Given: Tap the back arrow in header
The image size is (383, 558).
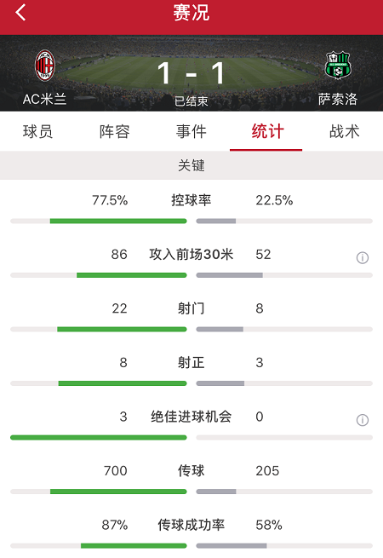Looking at the screenshot, I should tap(20, 13).
